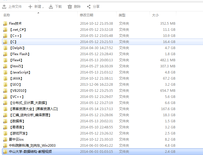Select the 【html5】 folder icon

pos(5,66)
